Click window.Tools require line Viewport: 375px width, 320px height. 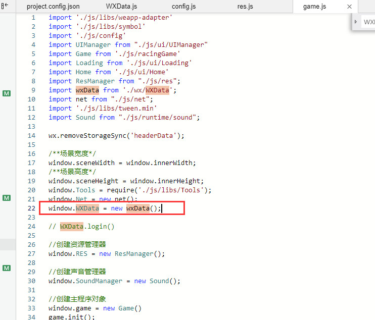pos(130,190)
